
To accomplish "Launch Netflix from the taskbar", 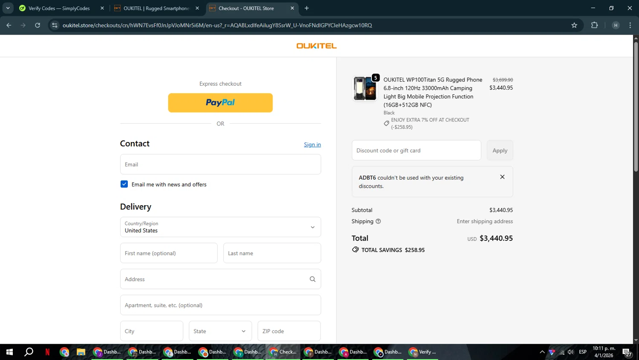I will click(47, 352).
